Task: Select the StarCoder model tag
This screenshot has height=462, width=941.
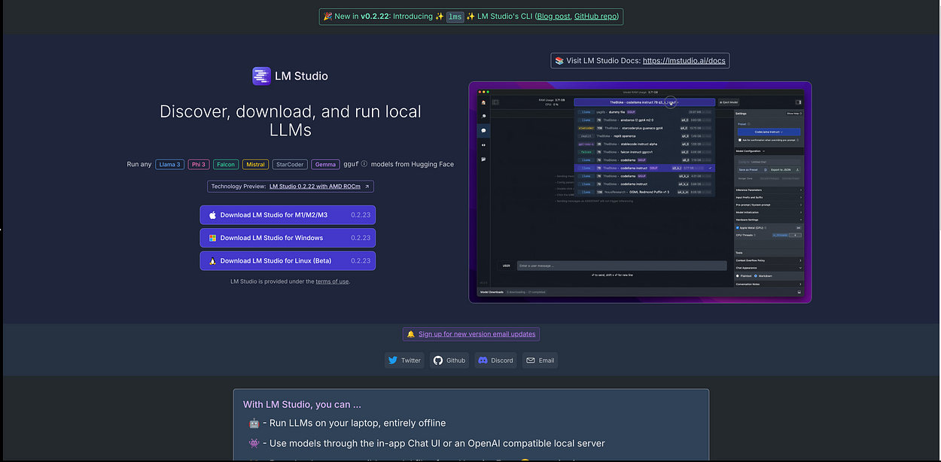Action: pyautogui.click(x=290, y=164)
